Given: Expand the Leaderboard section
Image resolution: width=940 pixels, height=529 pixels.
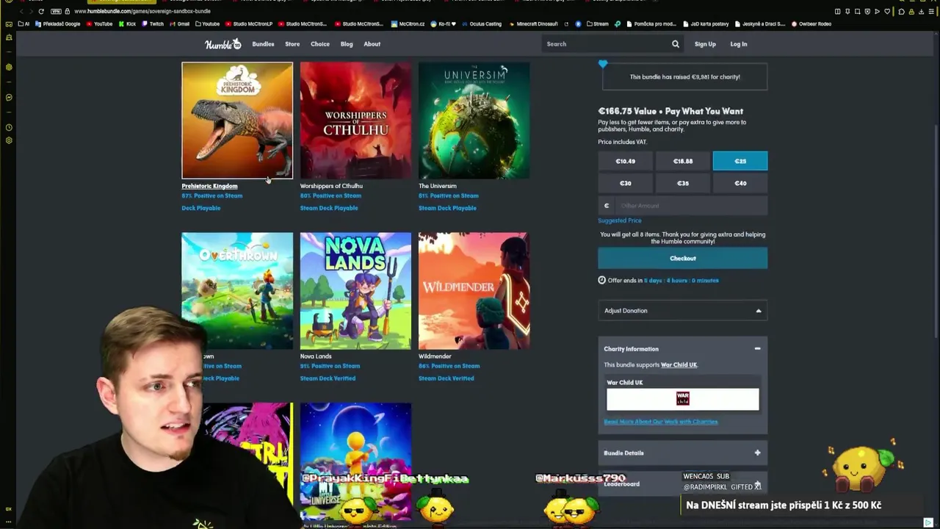Looking at the screenshot, I should [683, 483].
